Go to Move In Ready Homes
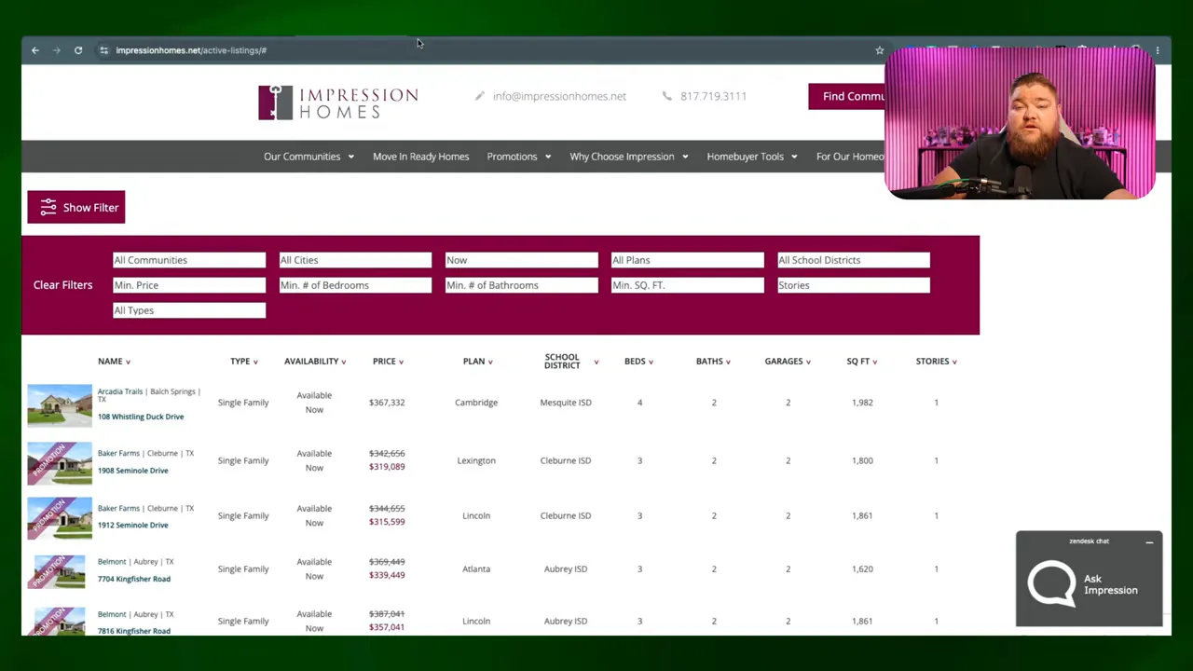The height and width of the screenshot is (671, 1193). point(420,157)
